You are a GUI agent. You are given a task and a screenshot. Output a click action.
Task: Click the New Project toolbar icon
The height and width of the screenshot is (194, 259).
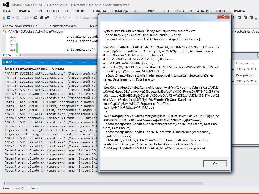pos(26,17)
